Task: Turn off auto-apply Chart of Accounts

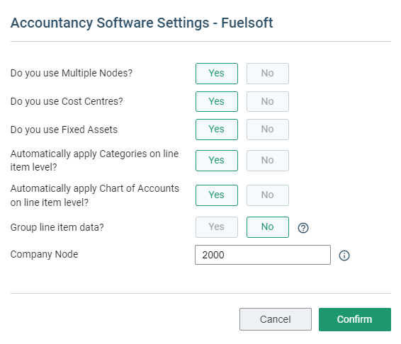Action: [268, 195]
